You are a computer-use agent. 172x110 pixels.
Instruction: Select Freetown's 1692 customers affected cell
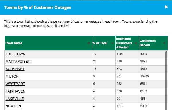(127, 54)
